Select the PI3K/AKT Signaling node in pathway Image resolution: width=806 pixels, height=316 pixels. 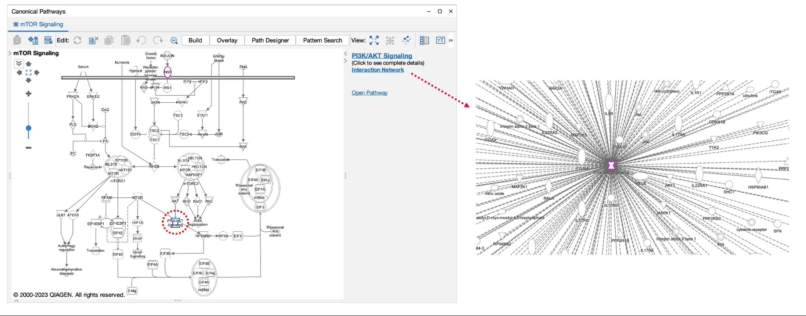pos(175,223)
